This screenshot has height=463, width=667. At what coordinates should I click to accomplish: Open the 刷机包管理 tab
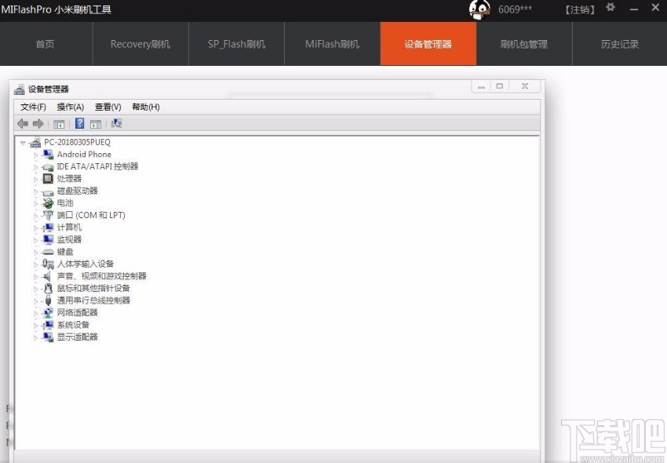(x=524, y=44)
